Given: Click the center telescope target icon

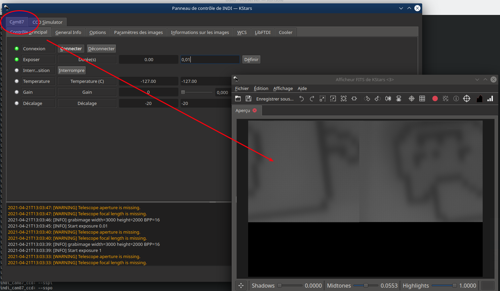Looking at the screenshot, I should (467, 98).
